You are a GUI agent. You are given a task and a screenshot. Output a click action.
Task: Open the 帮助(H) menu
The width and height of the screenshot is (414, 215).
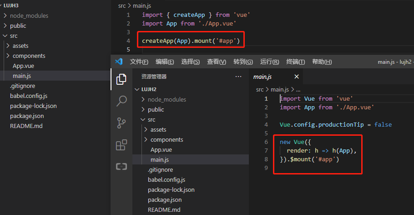click(x=322, y=62)
